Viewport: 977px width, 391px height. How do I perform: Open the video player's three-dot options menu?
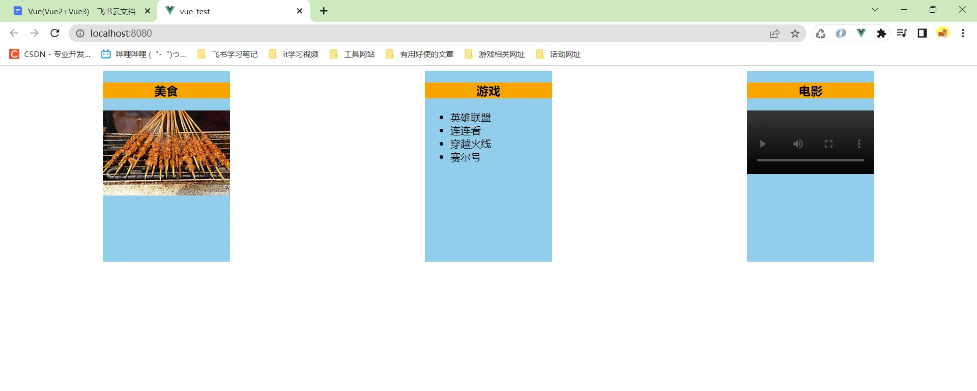[x=859, y=144]
